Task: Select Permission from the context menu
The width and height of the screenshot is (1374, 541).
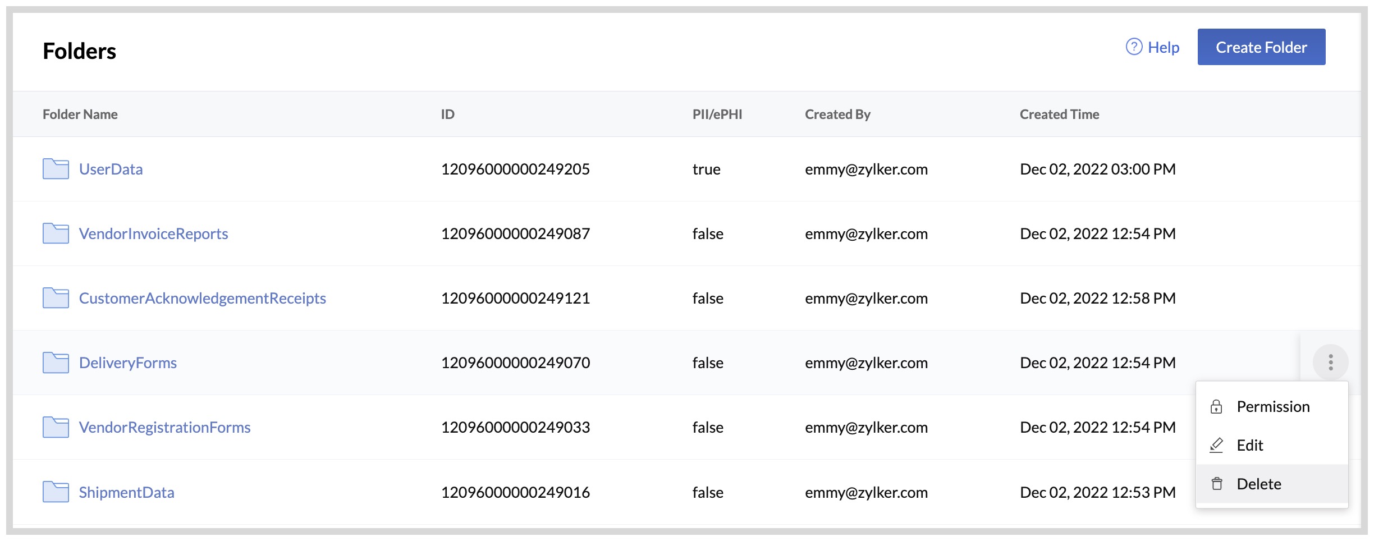Action: click(1272, 406)
